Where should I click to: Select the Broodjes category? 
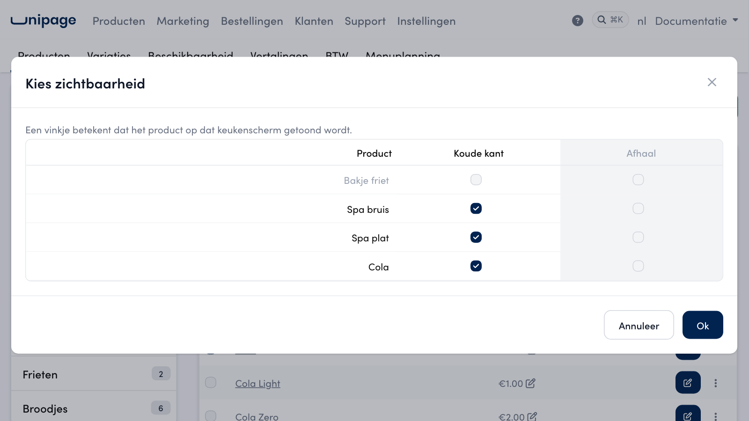point(94,408)
